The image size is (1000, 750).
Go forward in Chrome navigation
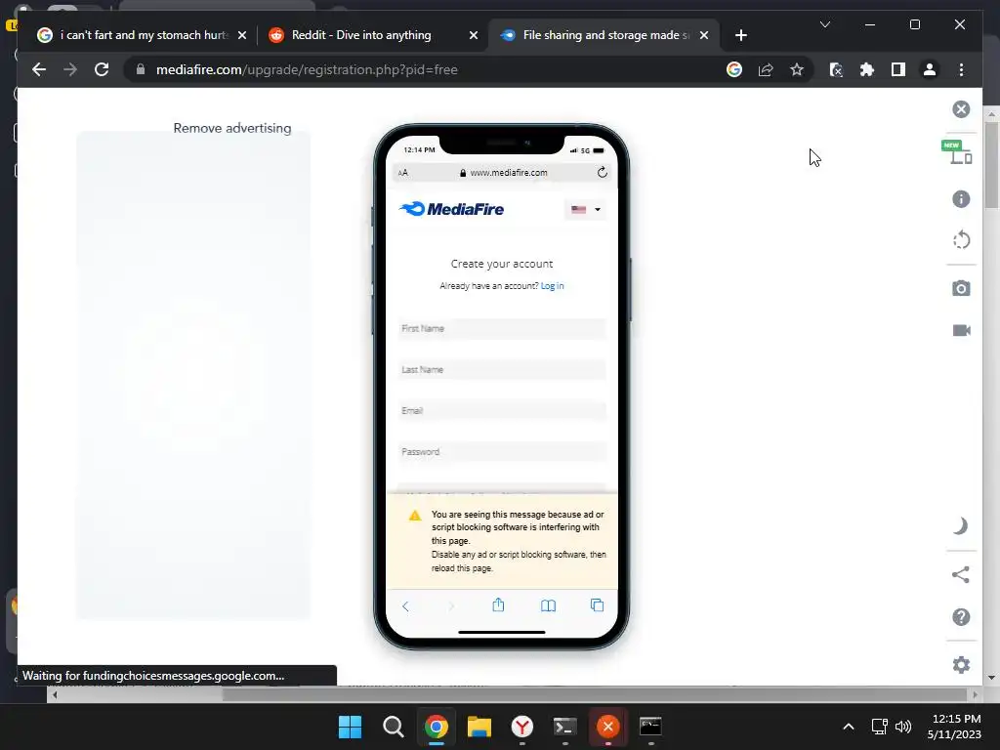coord(70,69)
